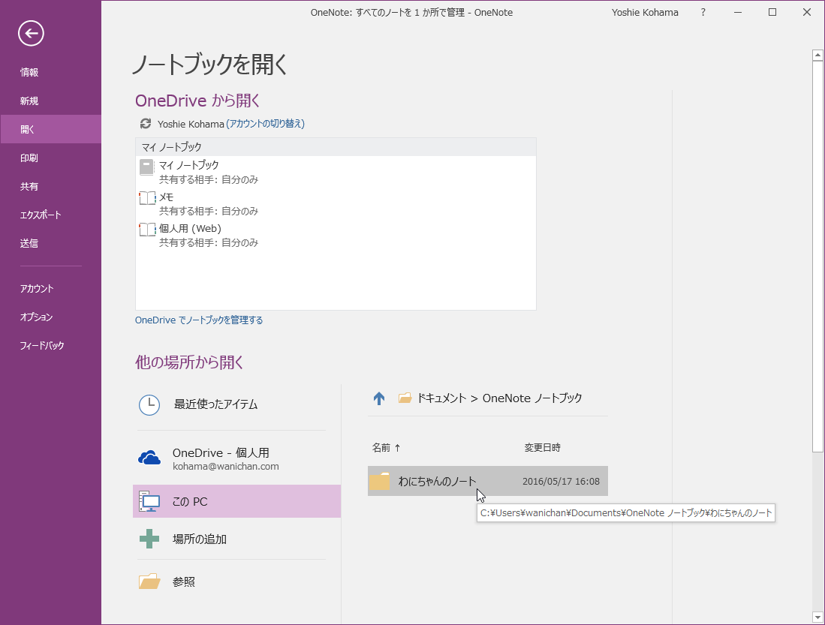Click the メモ notebook name
This screenshot has width=825, height=625.
[x=166, y=197]
